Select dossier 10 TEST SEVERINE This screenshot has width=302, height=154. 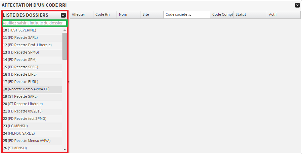(19, 30)
